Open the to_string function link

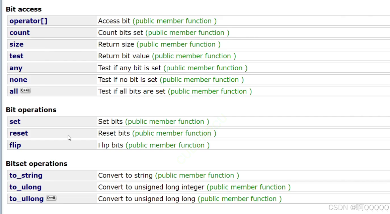click(26, 175)
